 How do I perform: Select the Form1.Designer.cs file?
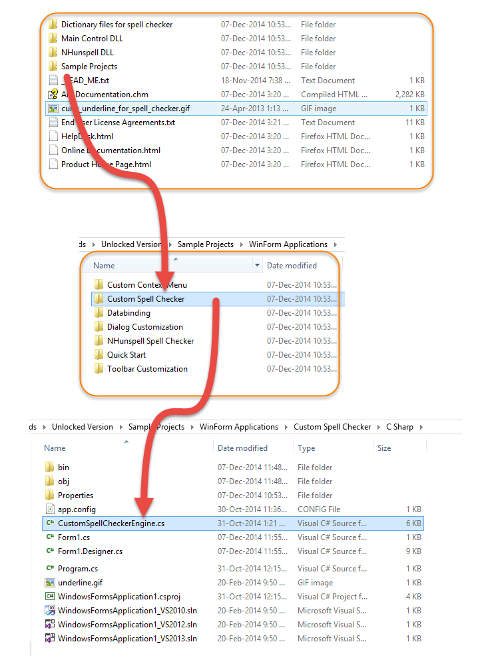click(90, 551)
